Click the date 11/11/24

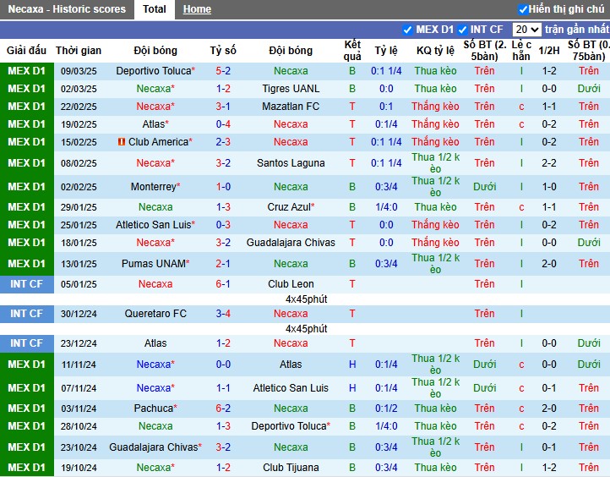click(x=79, y=365)
